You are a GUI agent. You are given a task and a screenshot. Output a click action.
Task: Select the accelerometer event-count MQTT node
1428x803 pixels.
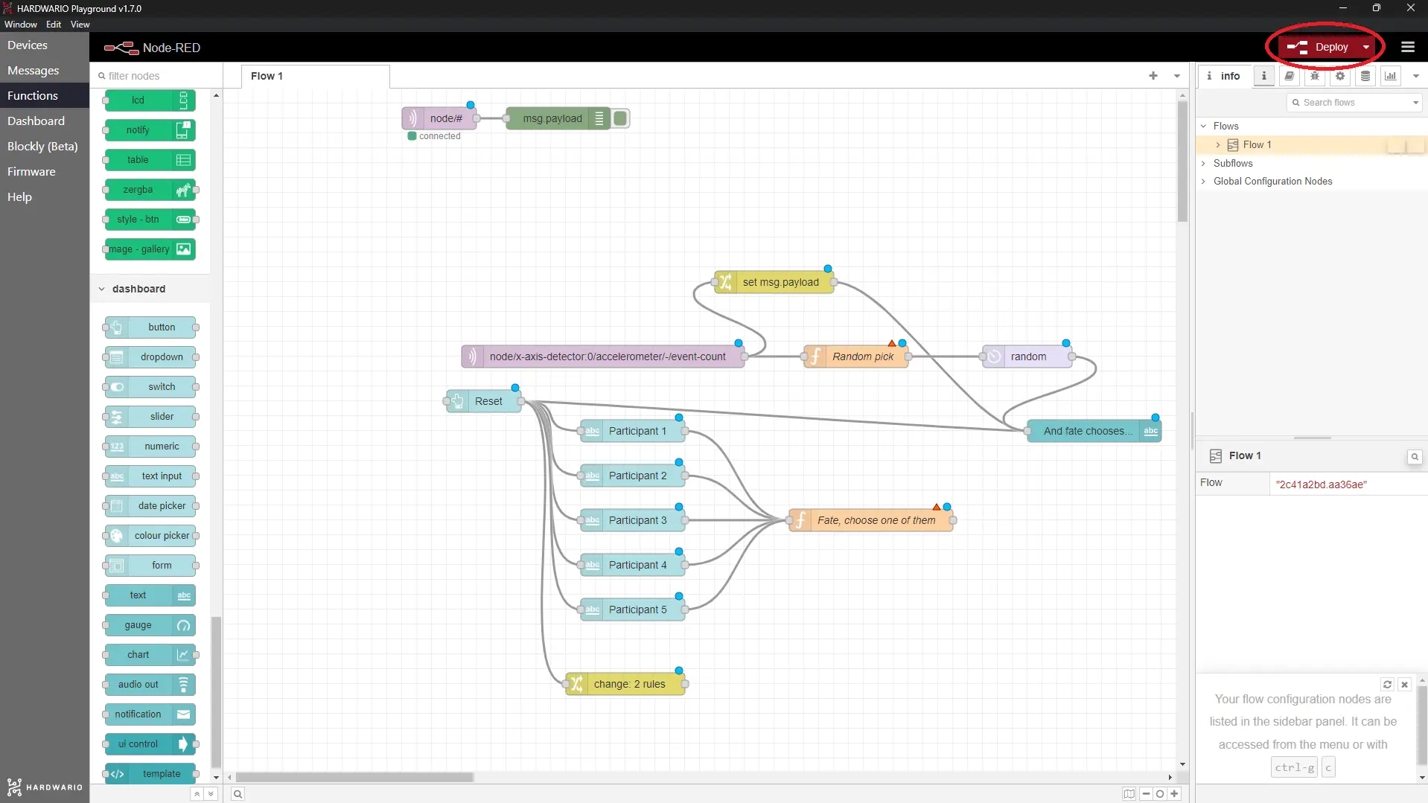tap(602, 356)
